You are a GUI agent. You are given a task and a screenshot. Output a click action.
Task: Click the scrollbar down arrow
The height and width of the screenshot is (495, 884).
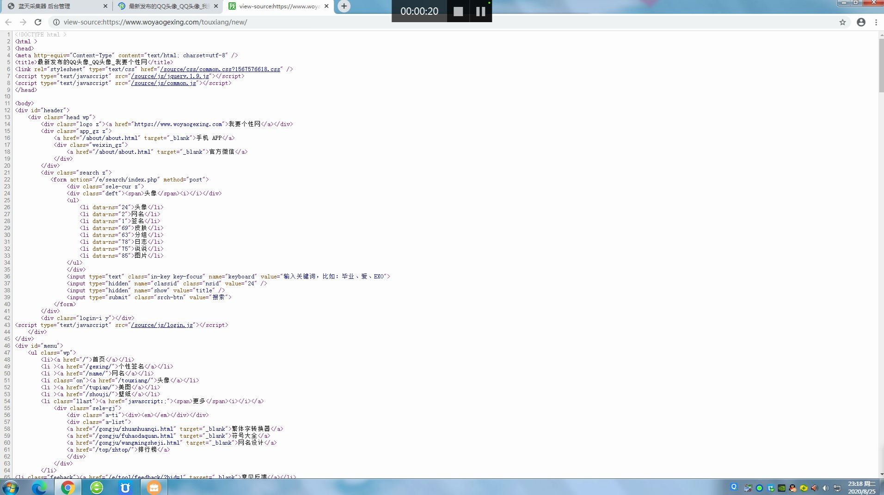point(881,474)
